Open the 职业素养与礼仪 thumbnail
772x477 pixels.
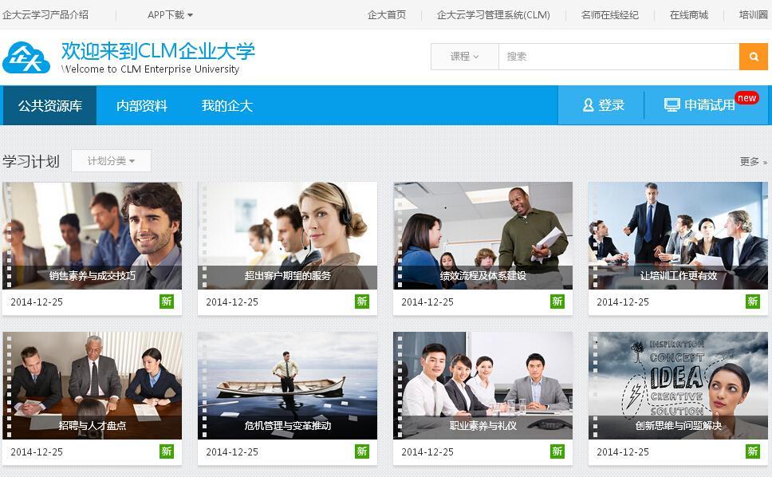tap(483, 385)
